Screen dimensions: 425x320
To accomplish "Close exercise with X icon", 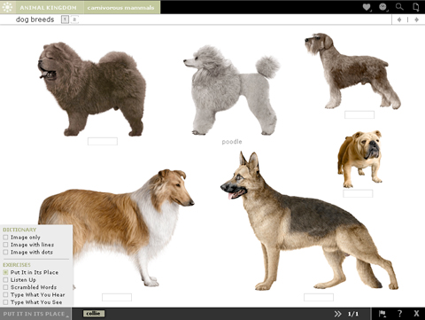I will pos(416,314).
